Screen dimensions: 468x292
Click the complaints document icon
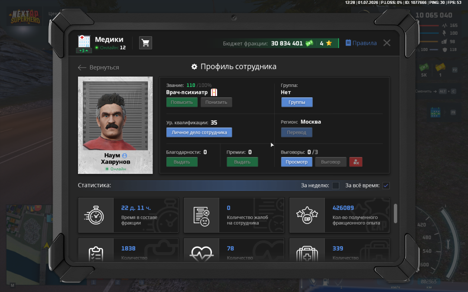tap(201, 216)
